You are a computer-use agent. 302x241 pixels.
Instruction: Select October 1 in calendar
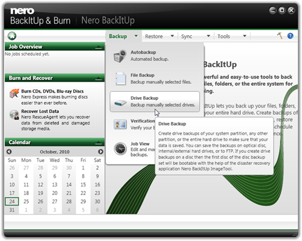[x=83, y=168]
